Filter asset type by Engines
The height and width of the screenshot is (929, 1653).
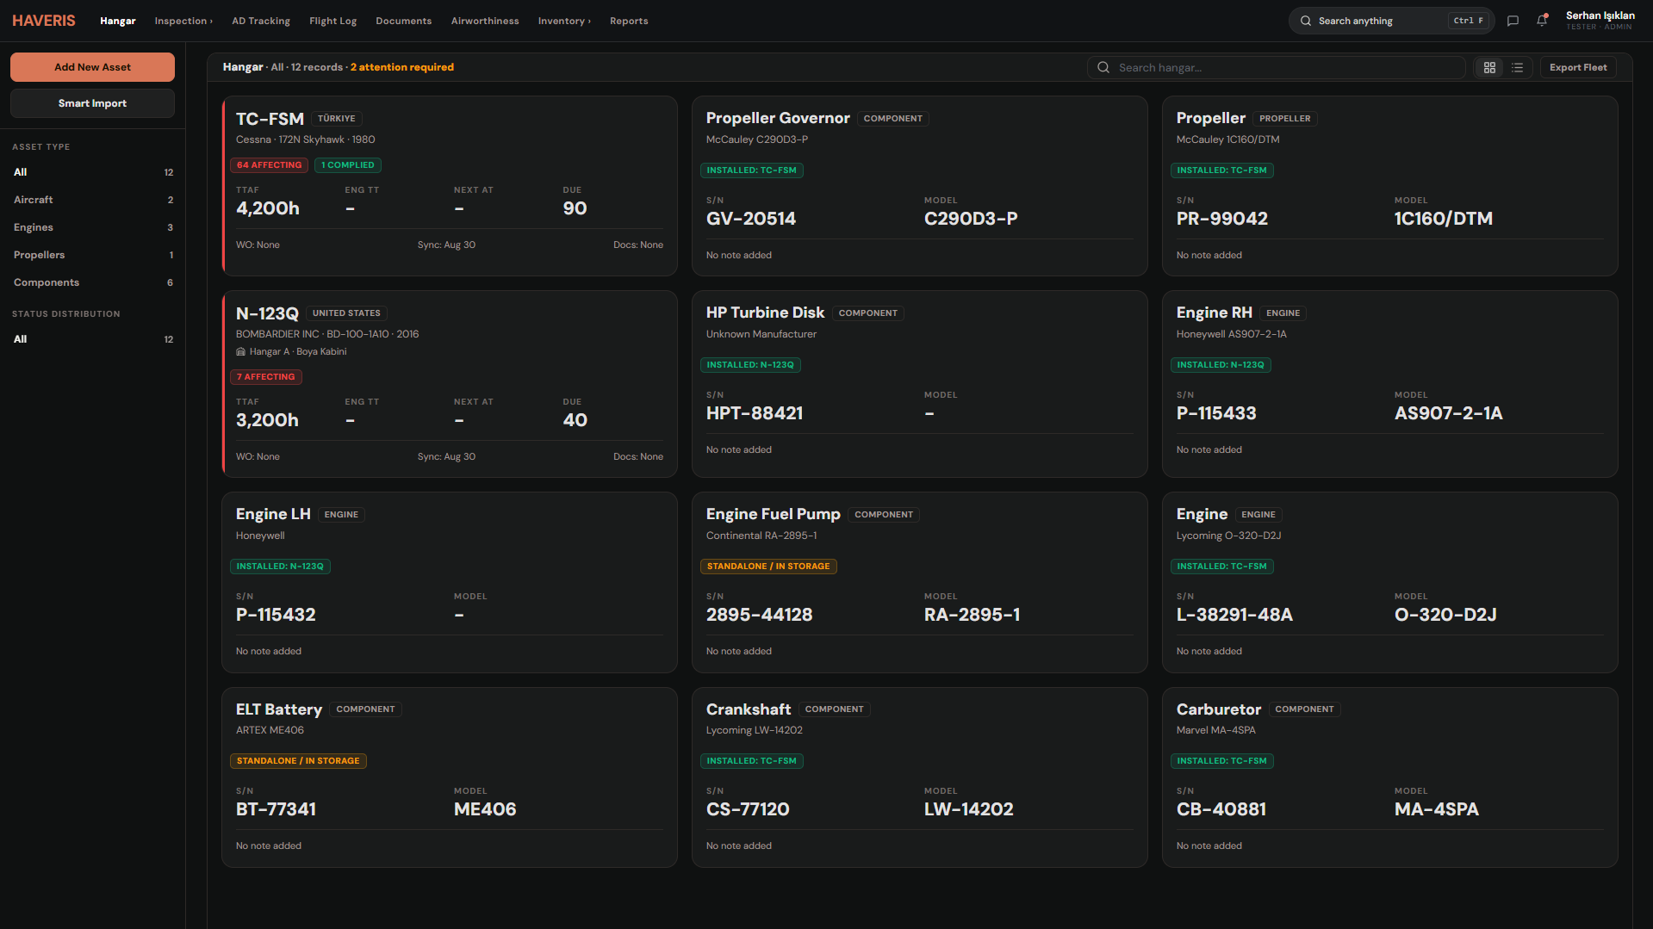coord(92,227)
